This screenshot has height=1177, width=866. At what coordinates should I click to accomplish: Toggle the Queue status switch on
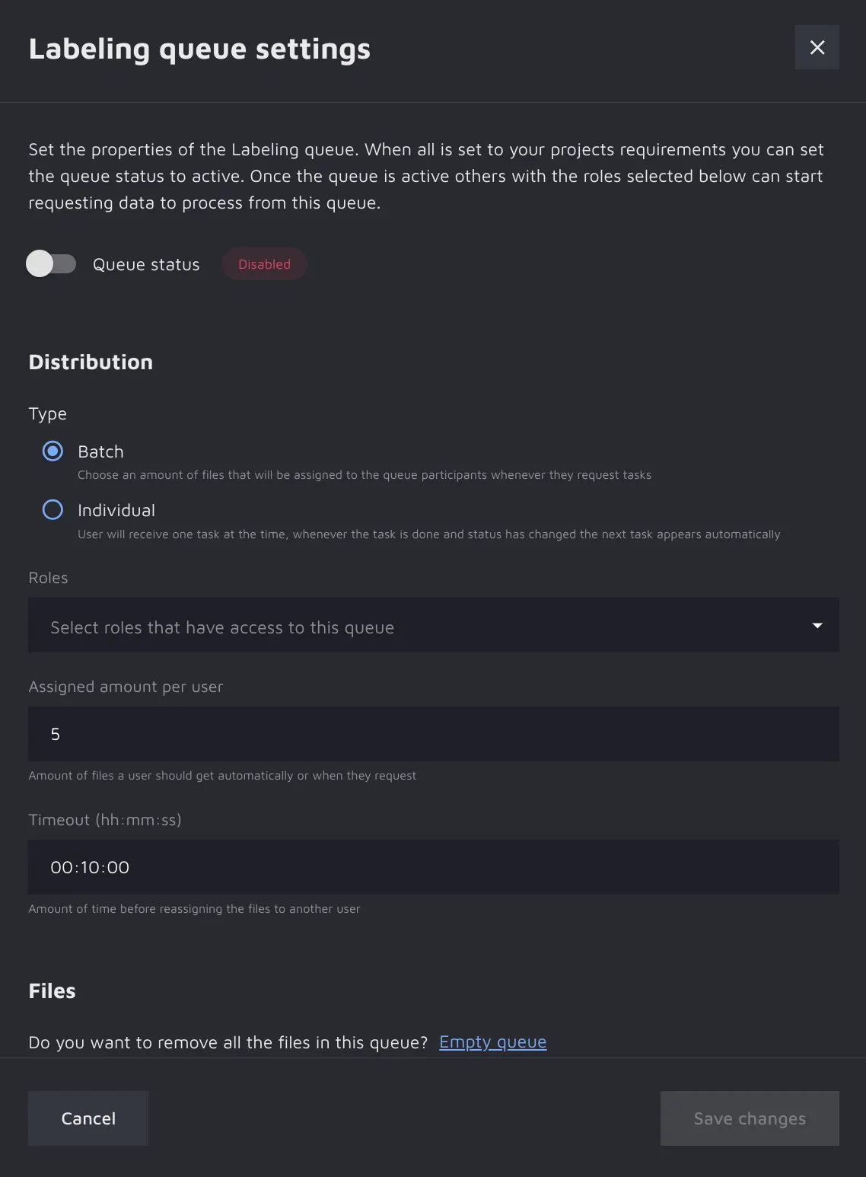[51, 264]
